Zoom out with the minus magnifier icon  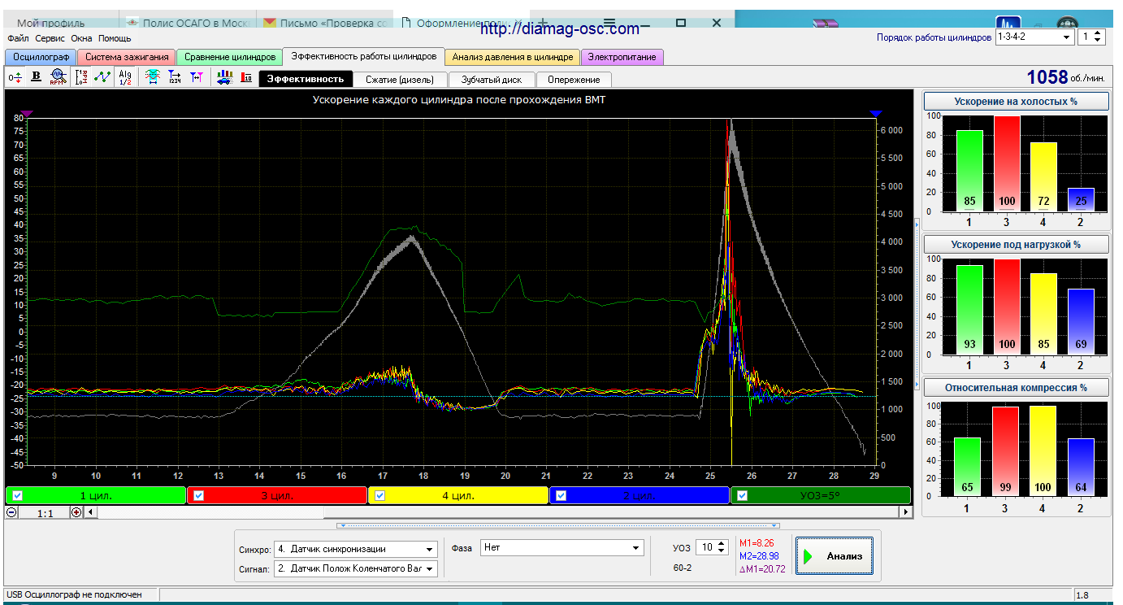[11, 513]
